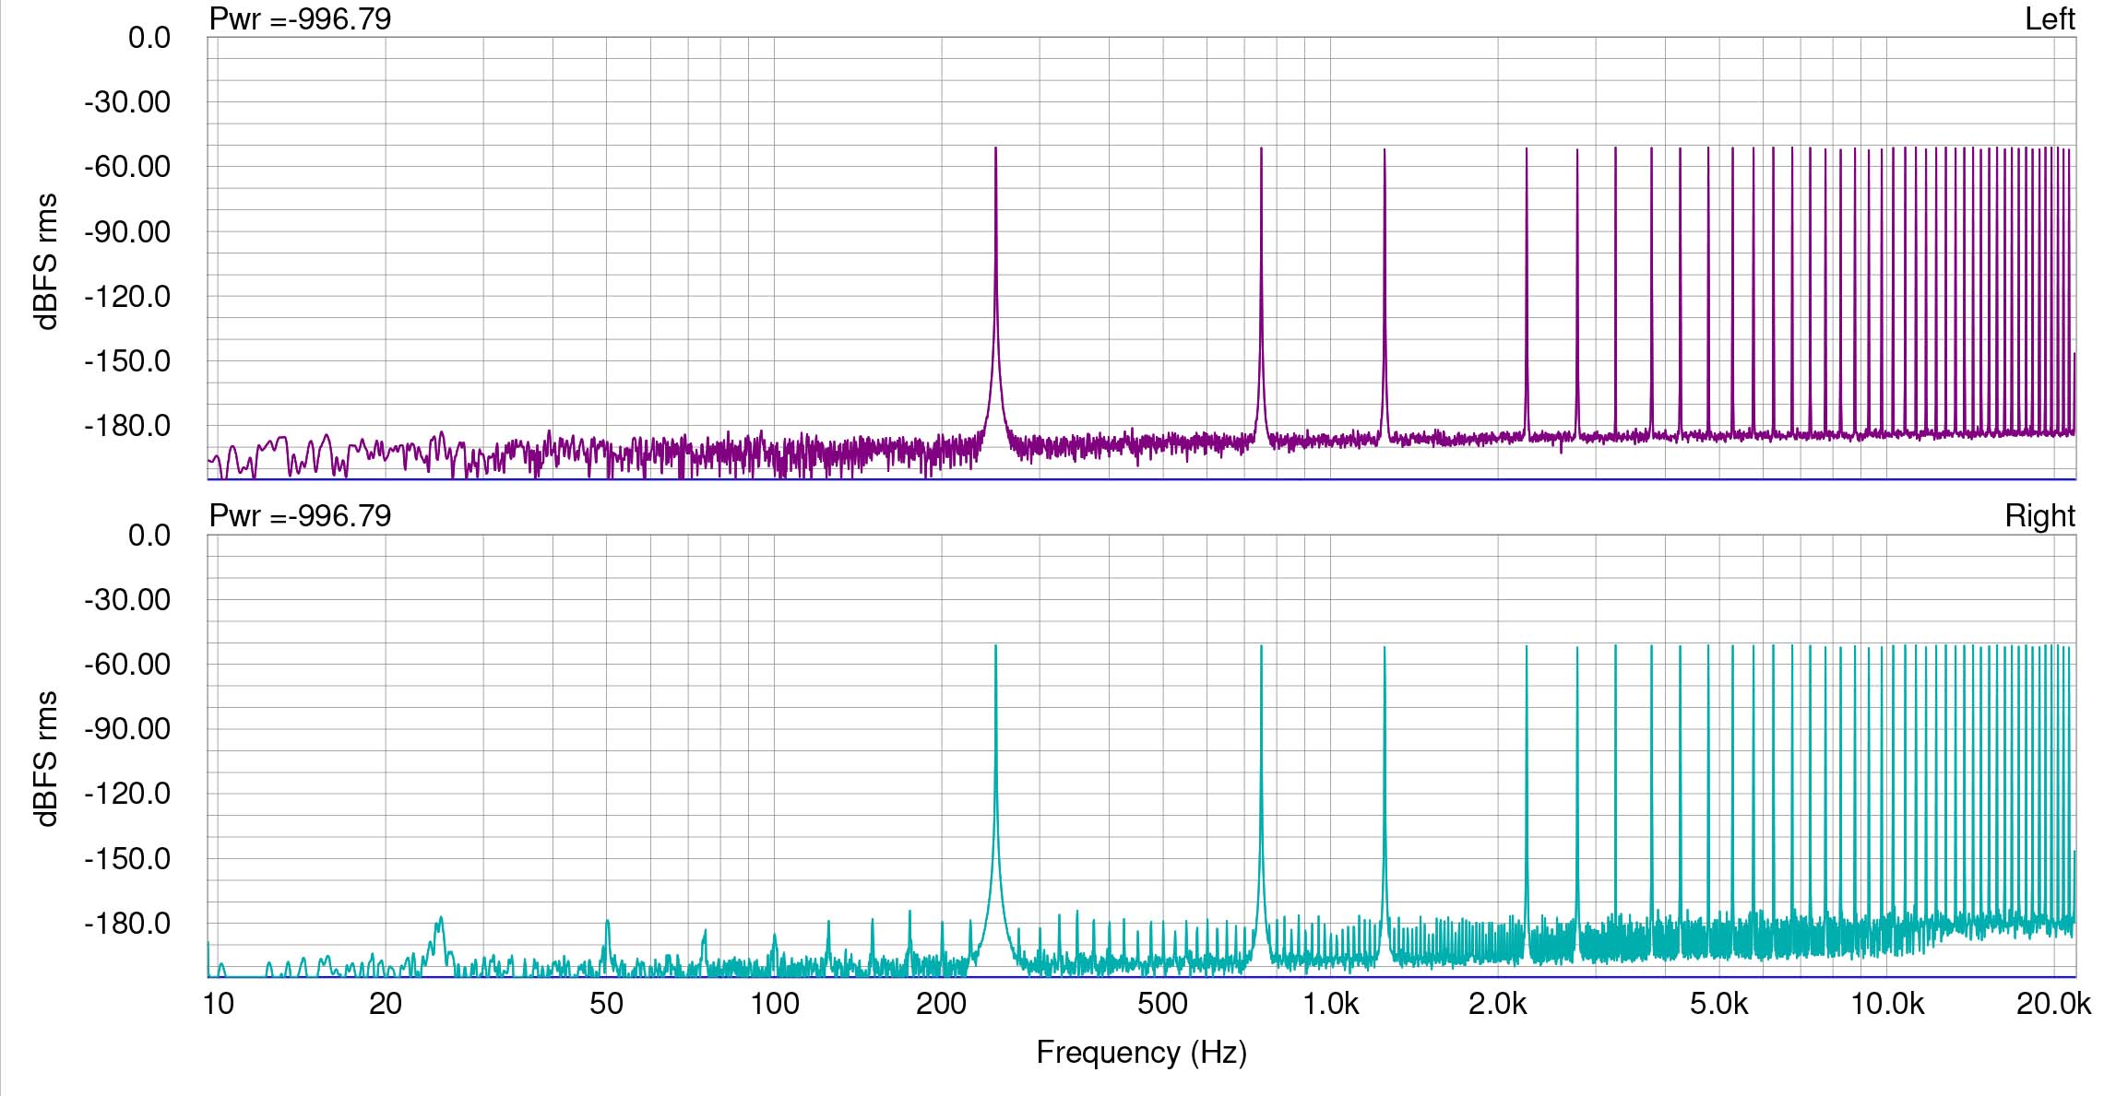Screen dimensions: 2116x1096
Task: Select the Right channel title label
Action: (x=2039, y=516)
